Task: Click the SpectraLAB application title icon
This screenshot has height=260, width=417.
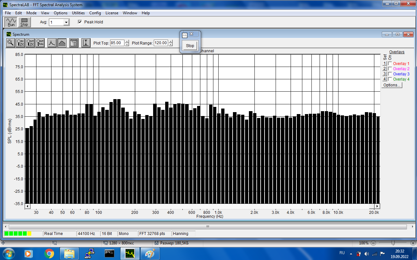Action: click(5, 5)
